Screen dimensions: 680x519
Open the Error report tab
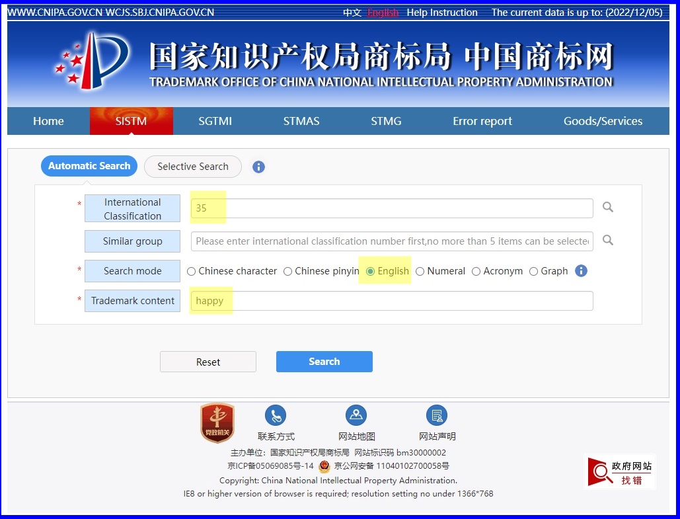(482, 121)
